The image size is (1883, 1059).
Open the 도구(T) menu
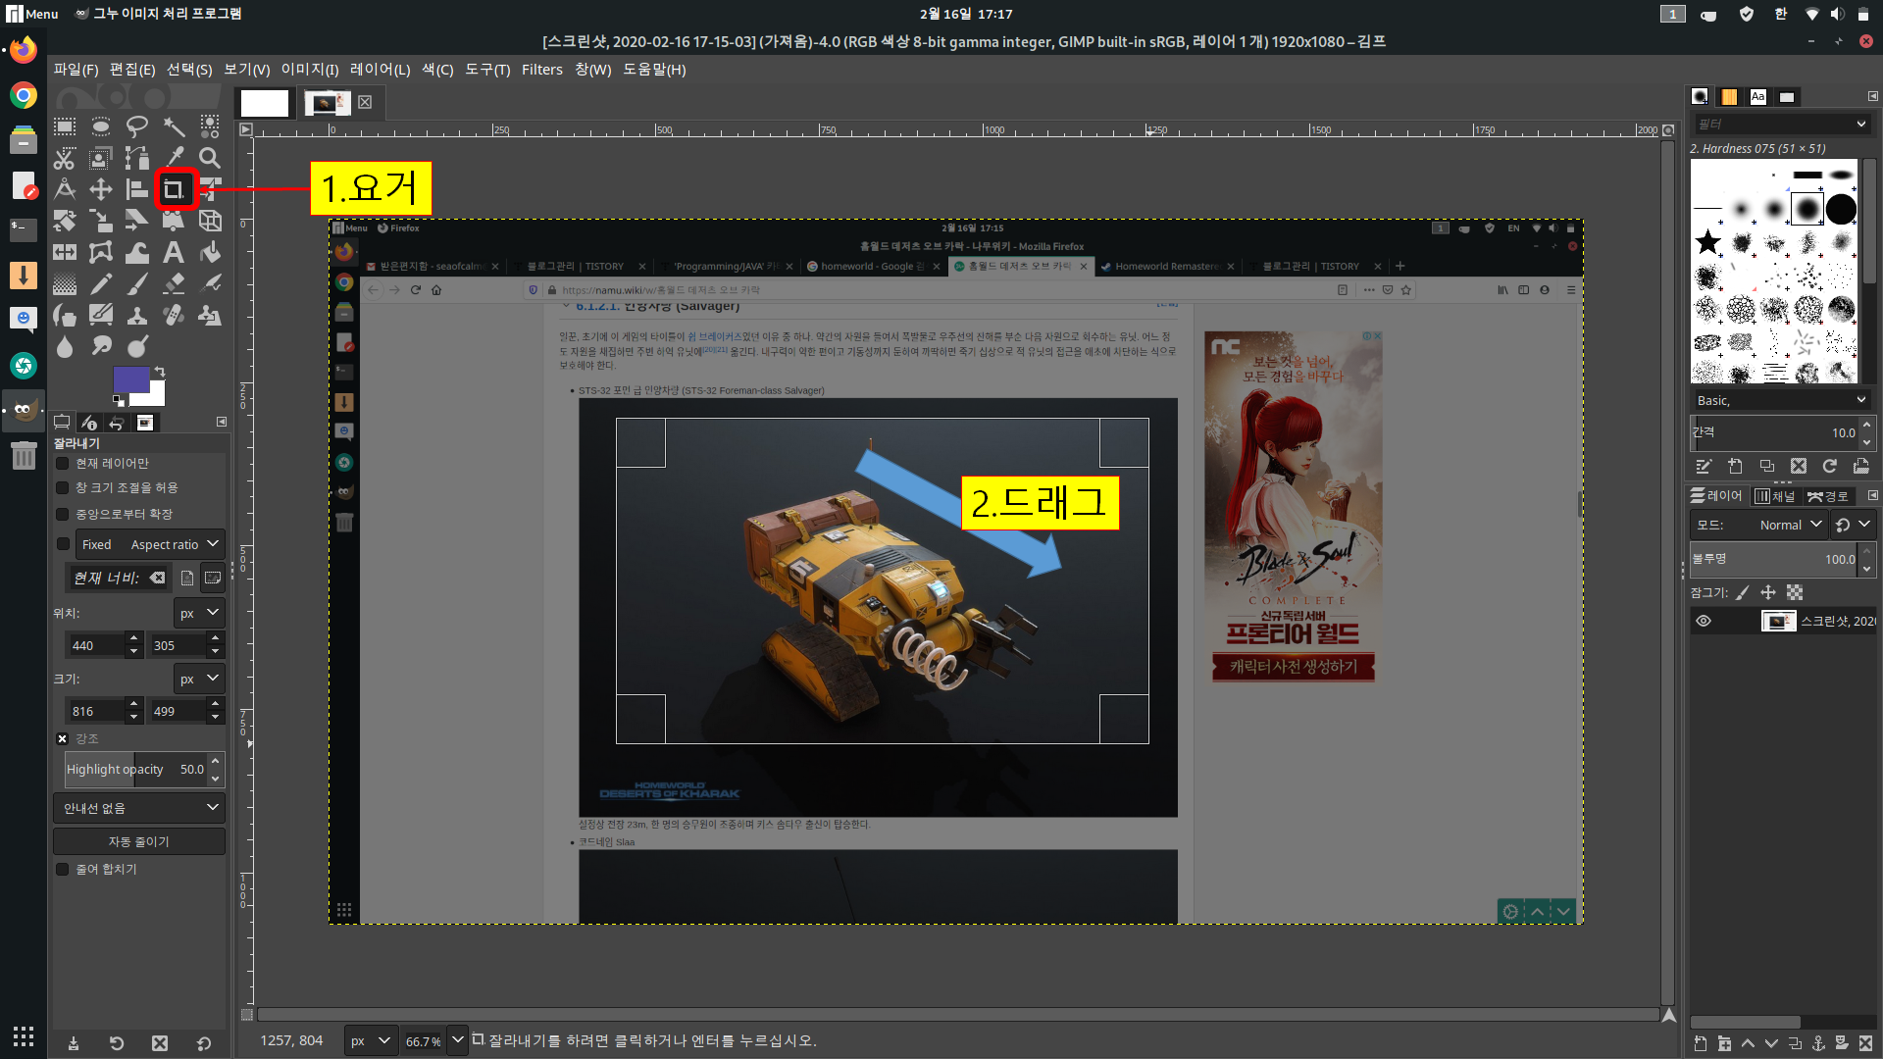tap(487, 70)
